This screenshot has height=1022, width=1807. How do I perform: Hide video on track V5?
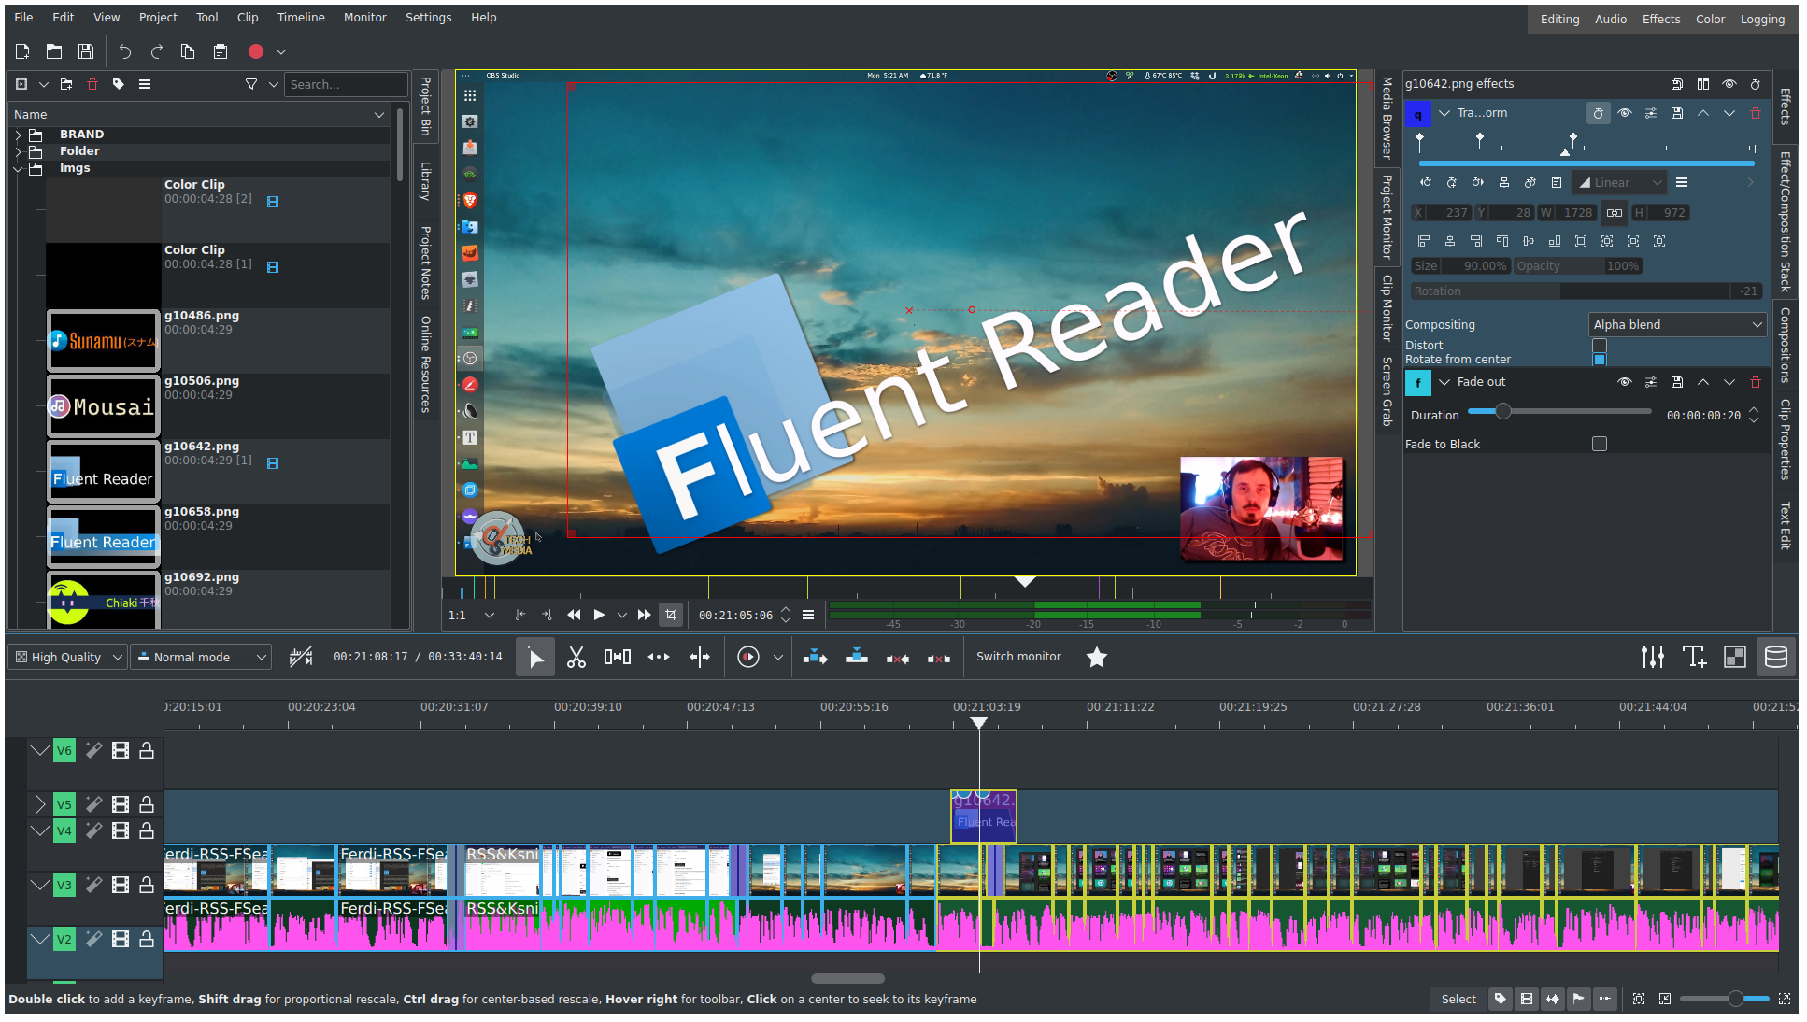[121, 804]
